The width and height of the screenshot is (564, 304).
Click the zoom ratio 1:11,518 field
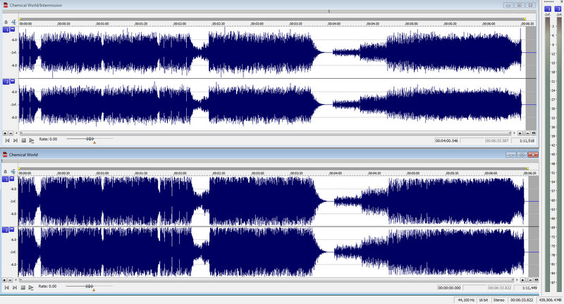point(523,141)
